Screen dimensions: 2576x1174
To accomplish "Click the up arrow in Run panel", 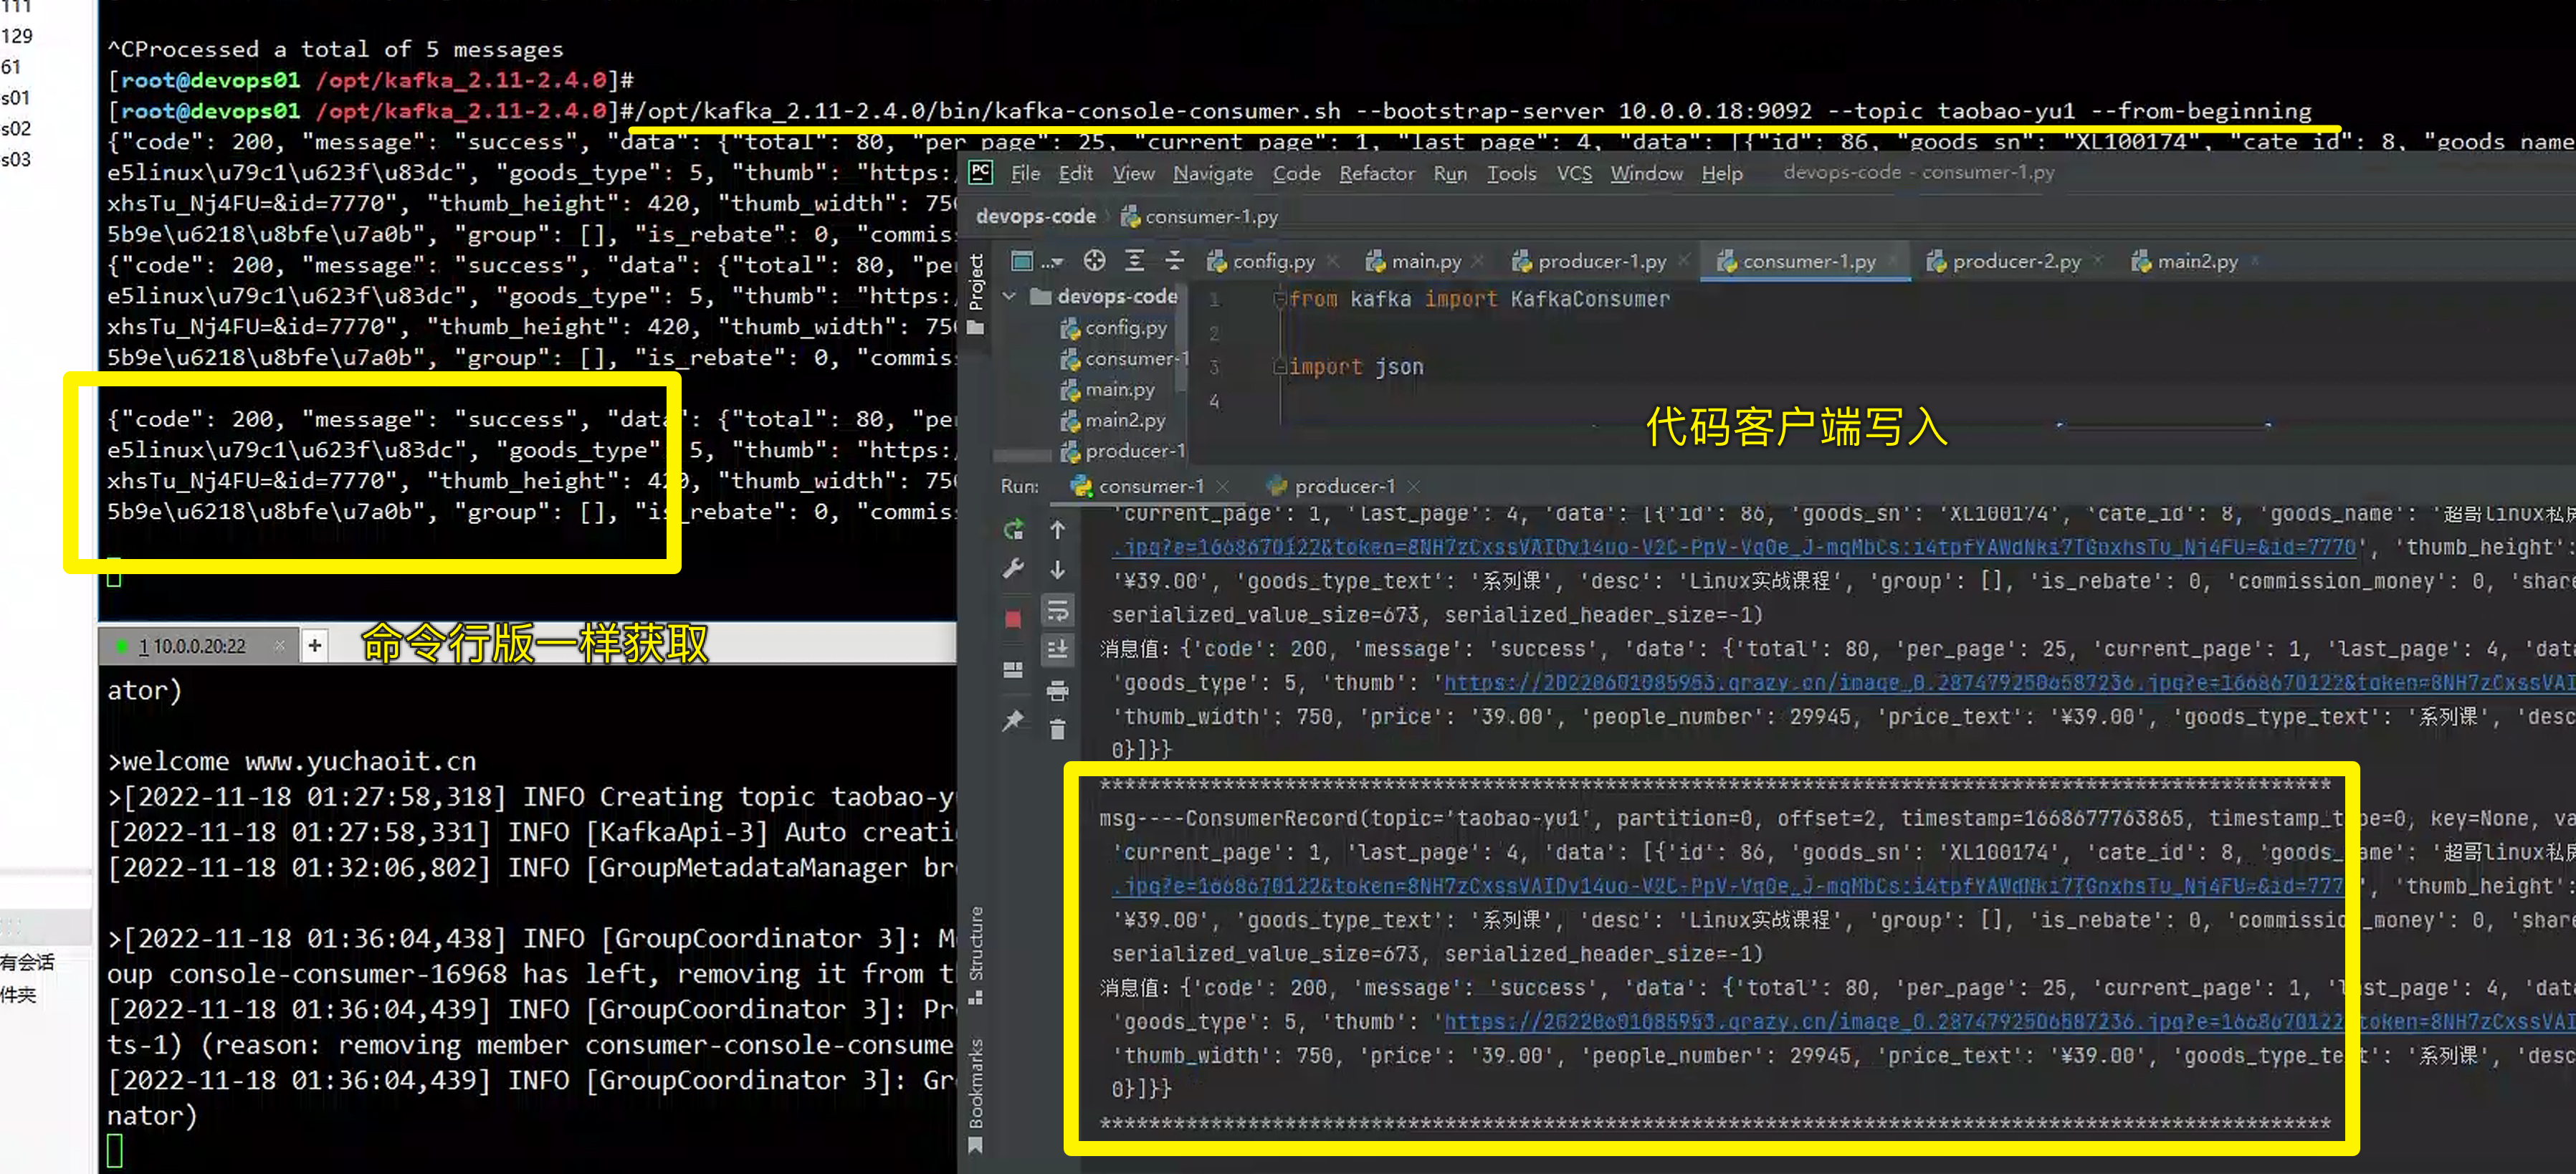I will coord(1057,529).
